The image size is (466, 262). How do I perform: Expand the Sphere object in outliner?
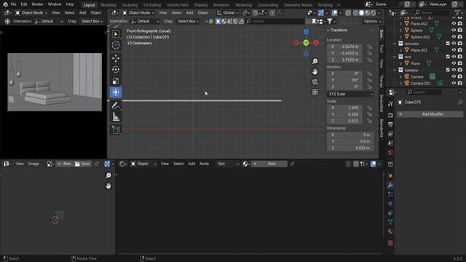tap(401, 31)
